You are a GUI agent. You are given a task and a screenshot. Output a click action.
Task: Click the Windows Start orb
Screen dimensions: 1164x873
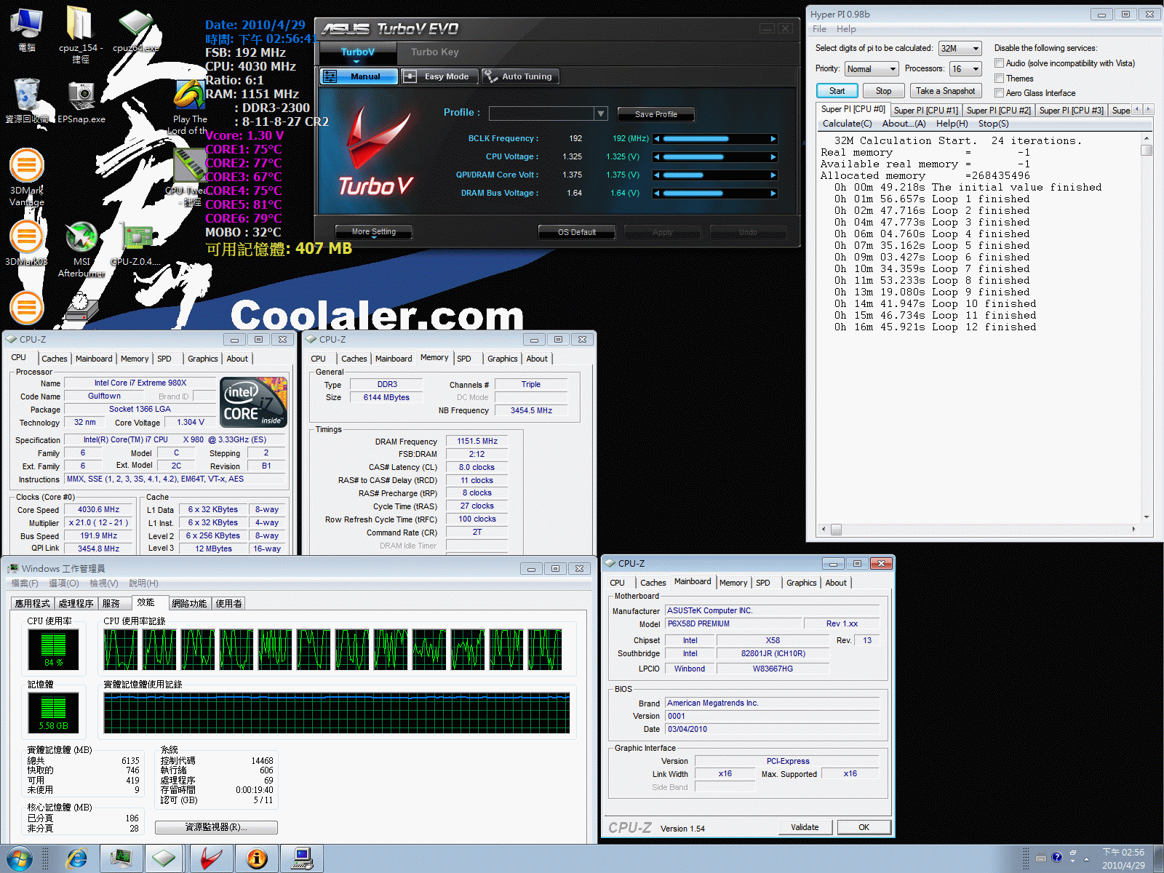(20, 858)
